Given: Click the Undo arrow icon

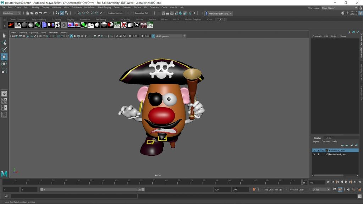Looking at the screenshot, I should tap(40, 13).
